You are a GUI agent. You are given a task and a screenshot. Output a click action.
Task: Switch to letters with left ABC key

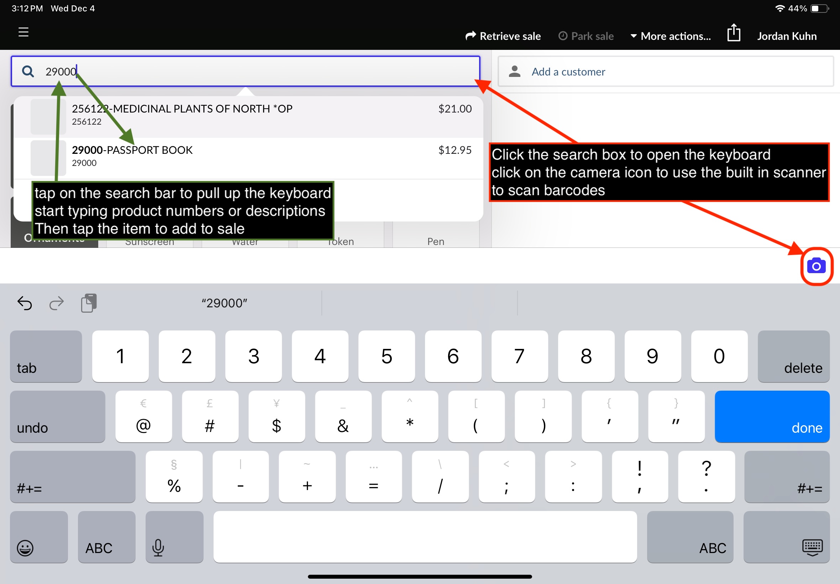coord(106,537)
